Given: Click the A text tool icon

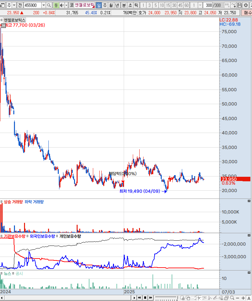Looking at the screenshot, I should pyautogui.click(x=249, y=298).
